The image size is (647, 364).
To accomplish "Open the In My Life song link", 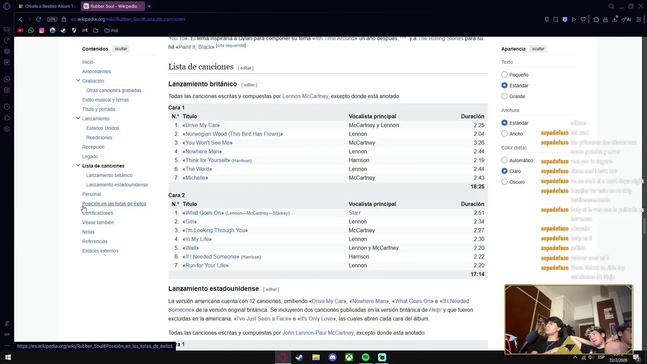I will tap(197, 239).
